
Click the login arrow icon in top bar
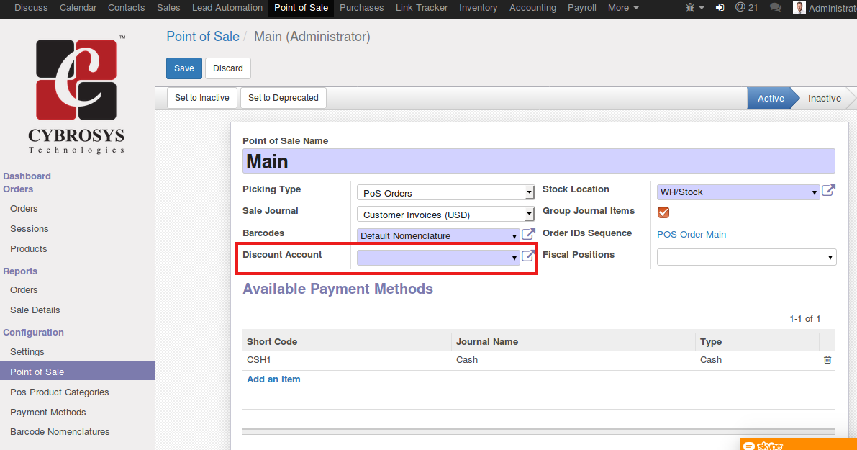[x=720, y=8]
